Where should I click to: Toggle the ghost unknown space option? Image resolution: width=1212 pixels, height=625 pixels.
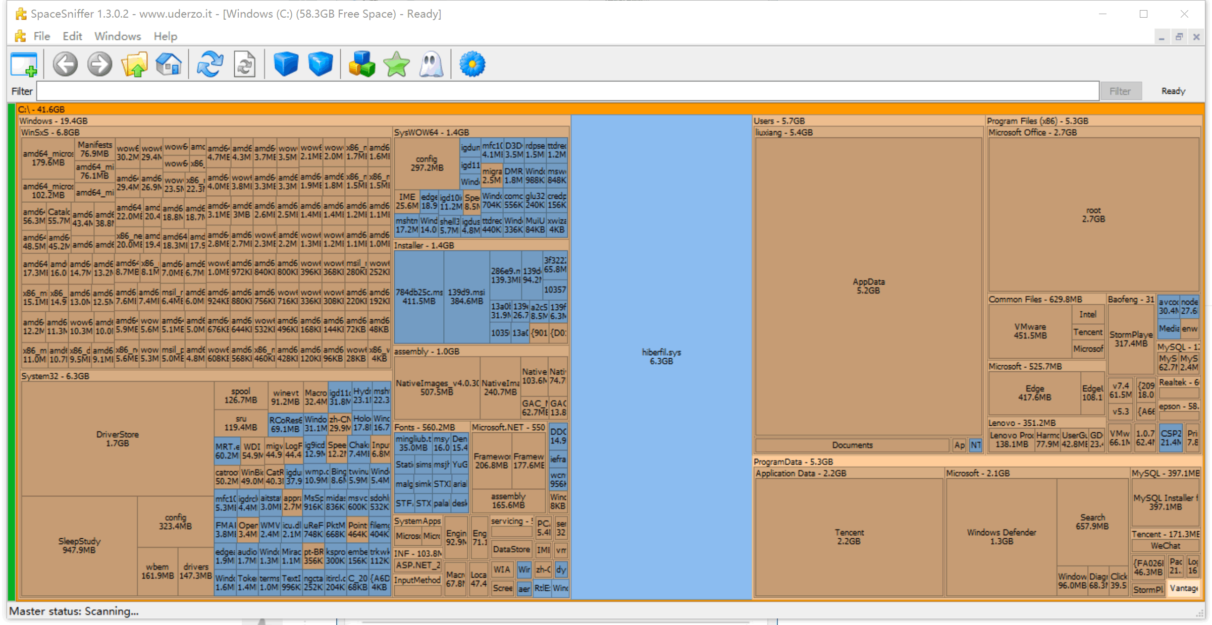[431, 65]
